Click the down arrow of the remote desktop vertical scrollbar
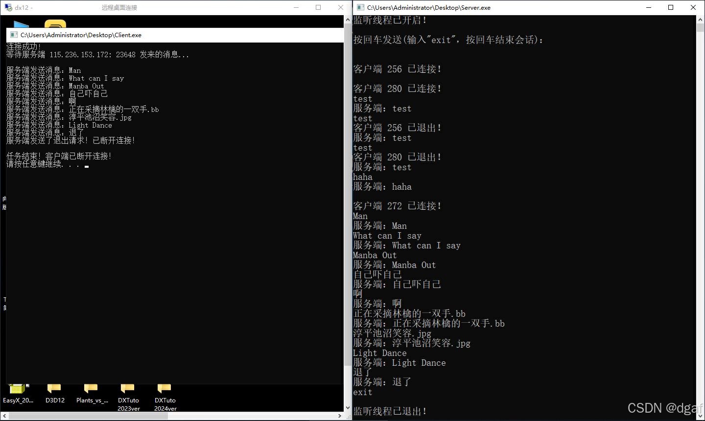The height and width of the screenshot is (421, 705). [348, 409]
